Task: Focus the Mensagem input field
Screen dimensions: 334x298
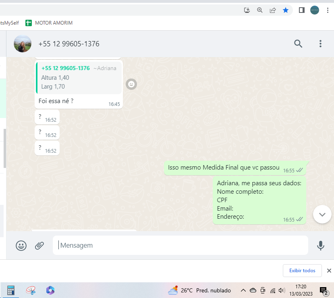Action: click(x=180, y=245)
